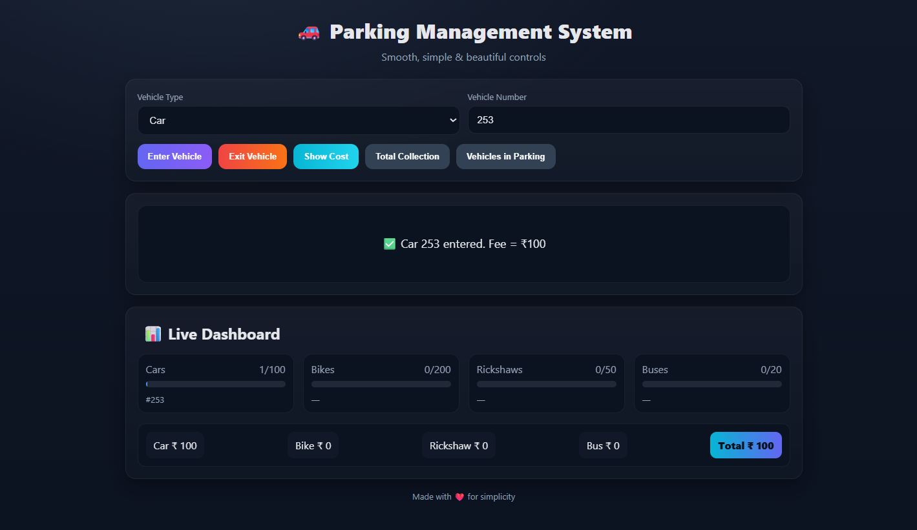917x530 pixels.
Task: Click the green checkmark in the status message
Action: click(389, 244)
